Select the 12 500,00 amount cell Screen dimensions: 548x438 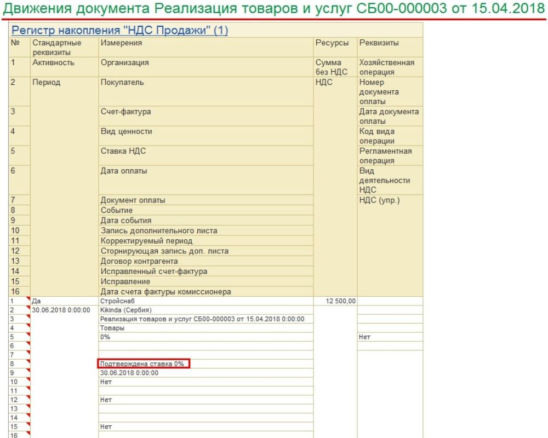335,301
